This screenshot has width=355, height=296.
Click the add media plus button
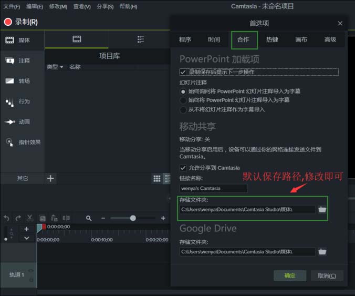point(50,178)
